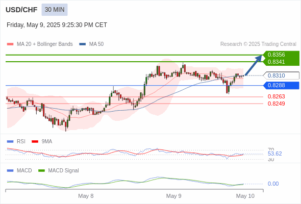Viewport: 301px width, 204px height.
Task: Select the 0.8263 support level label
Action: 276,96
